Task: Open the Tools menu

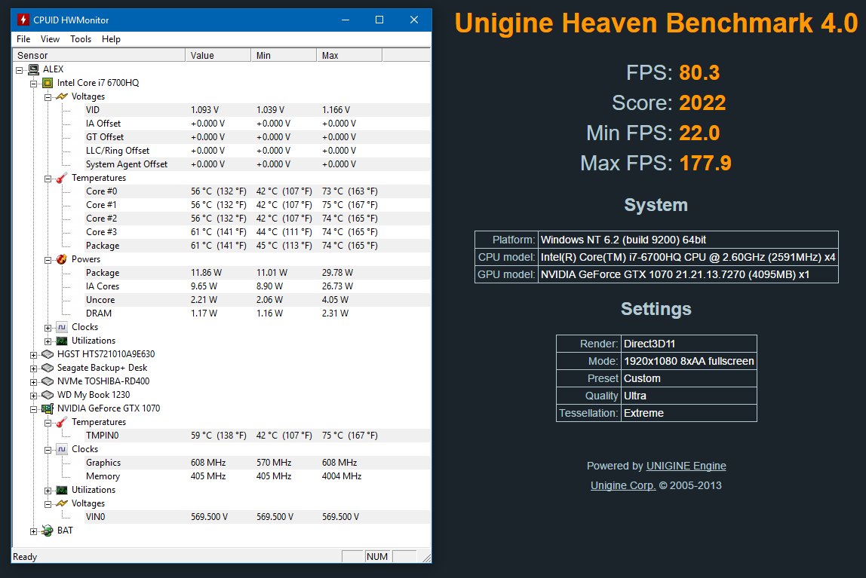Action: click(x=81, y=39)
